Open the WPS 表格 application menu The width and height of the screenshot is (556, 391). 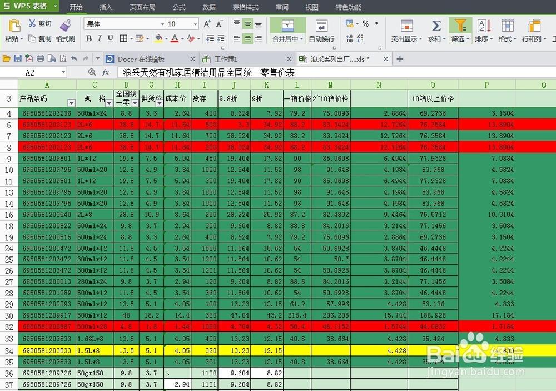[x=30, y=6]
